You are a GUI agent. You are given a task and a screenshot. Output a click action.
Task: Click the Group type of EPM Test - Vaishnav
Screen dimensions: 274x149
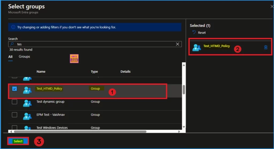click(95, 115)
